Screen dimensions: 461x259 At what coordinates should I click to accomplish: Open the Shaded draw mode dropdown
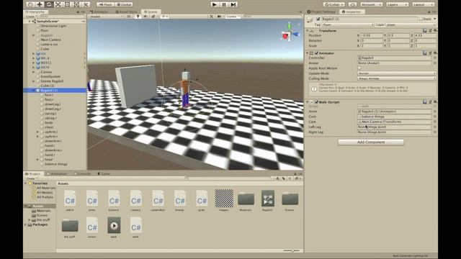(107, 17)
